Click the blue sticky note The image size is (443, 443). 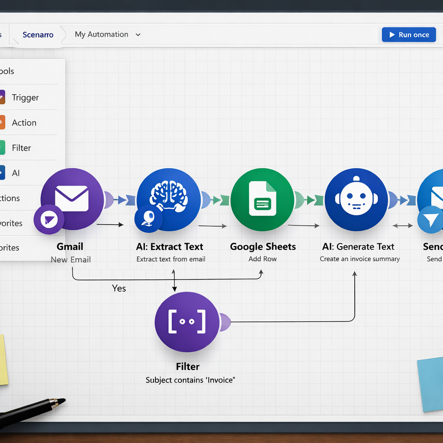pos(430,384)
